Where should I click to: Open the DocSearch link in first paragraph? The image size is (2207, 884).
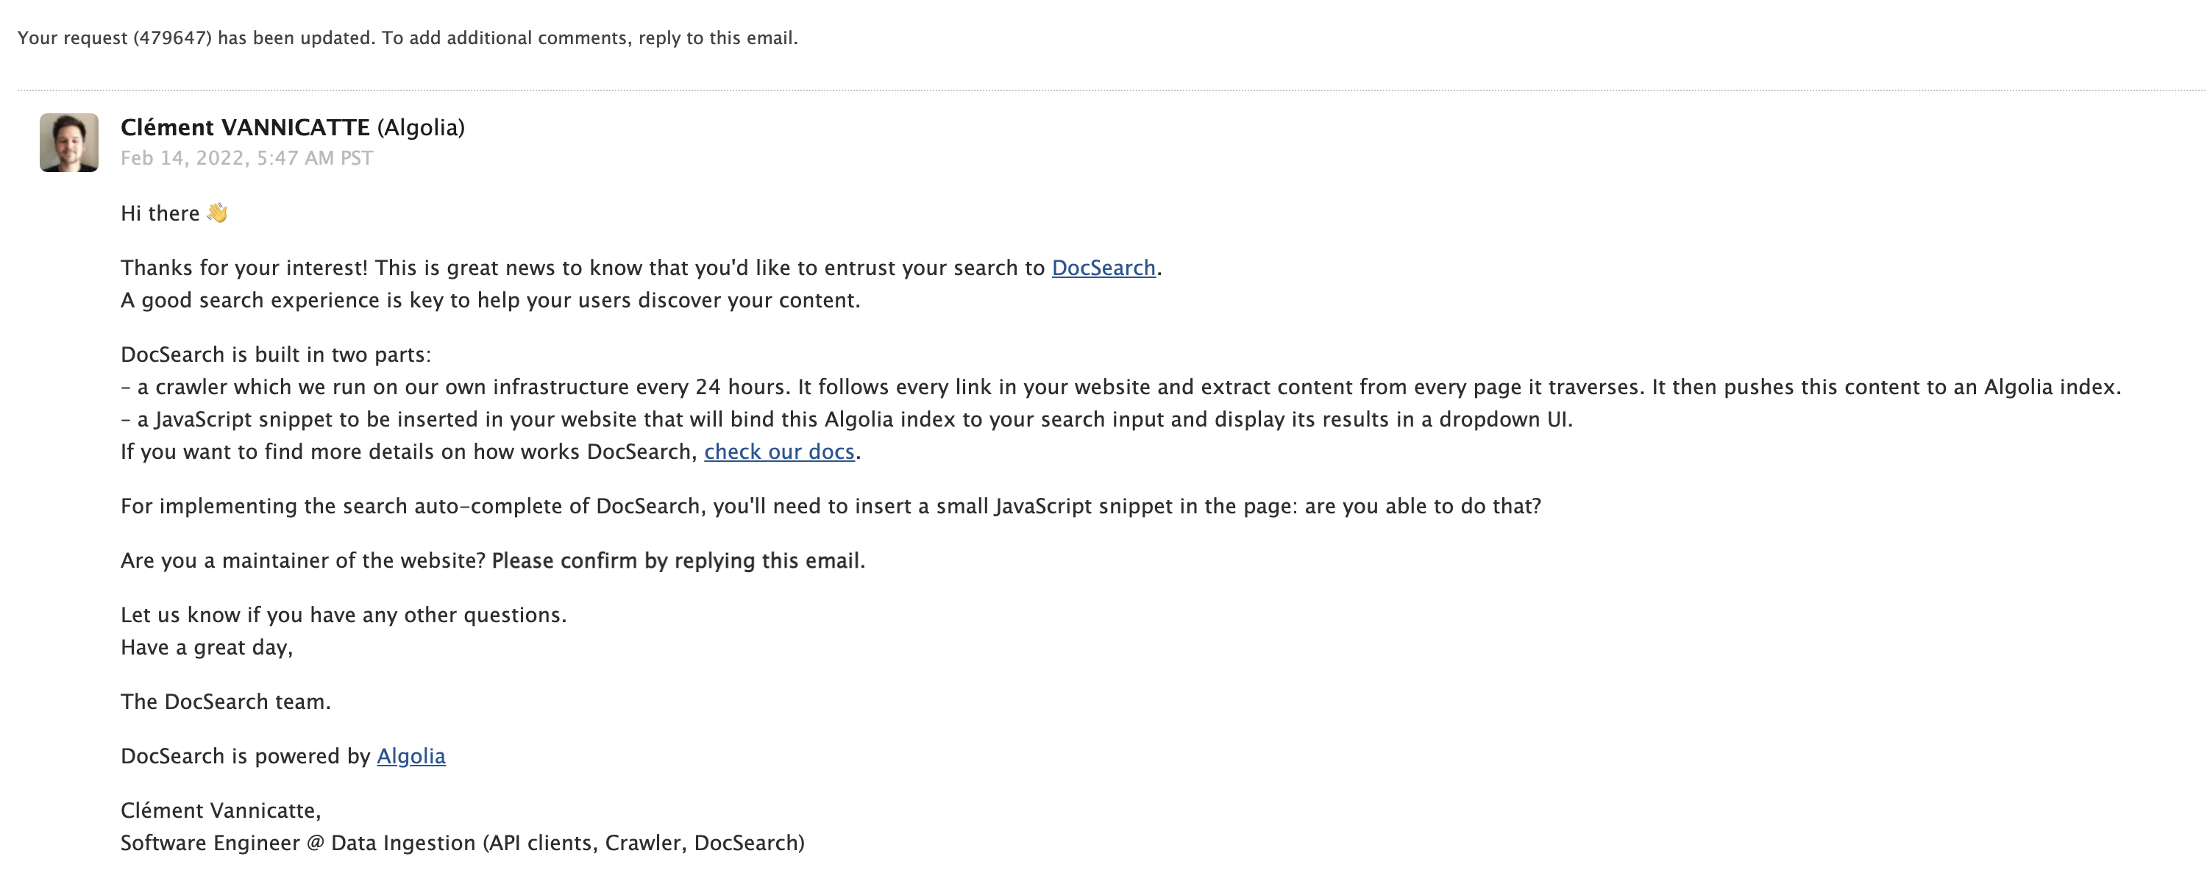pos(1103,268)
